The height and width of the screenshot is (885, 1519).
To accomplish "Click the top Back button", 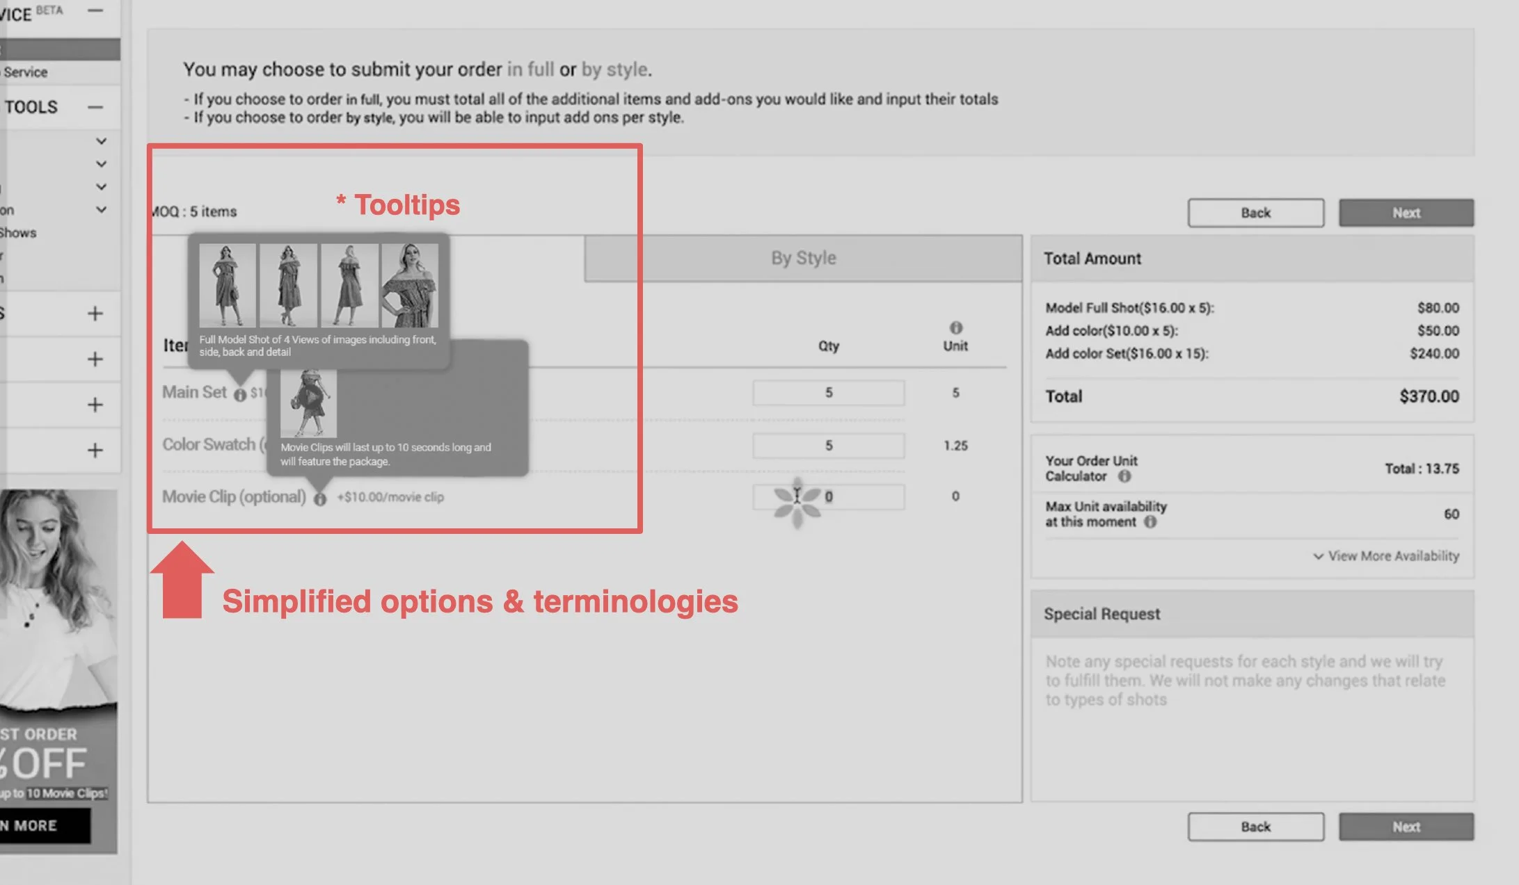I will (1255, 213).
